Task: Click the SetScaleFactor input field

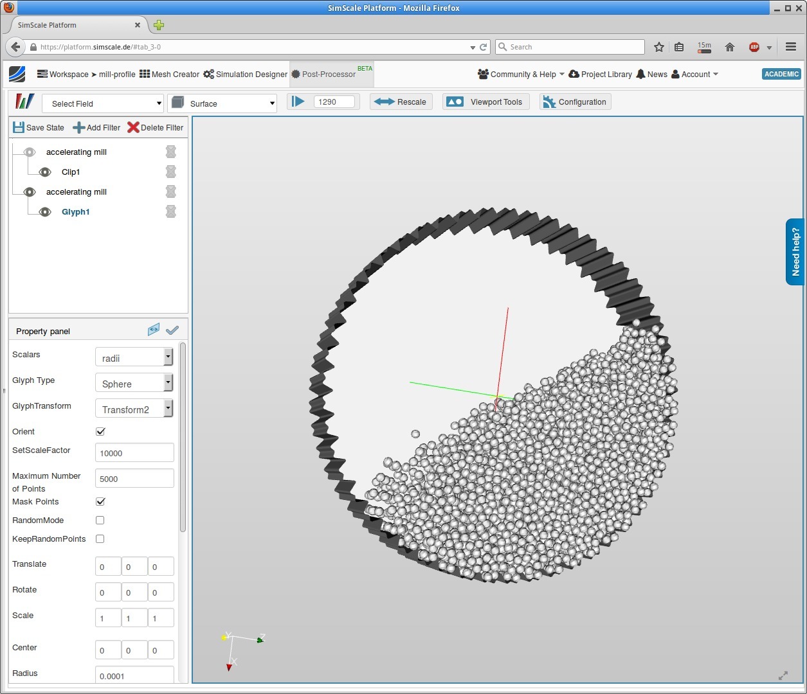Action: click(x=134, y=453)
